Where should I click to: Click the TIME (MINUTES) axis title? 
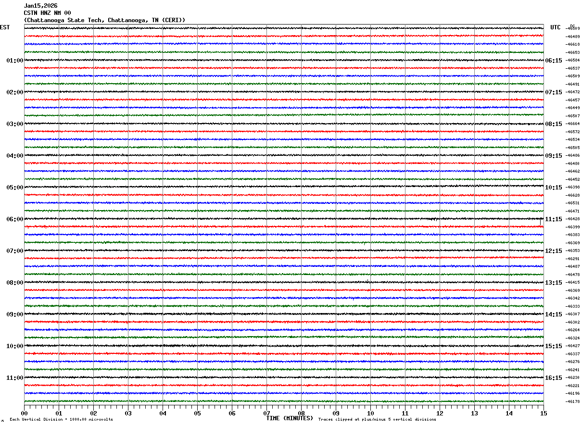pos(290,418)
